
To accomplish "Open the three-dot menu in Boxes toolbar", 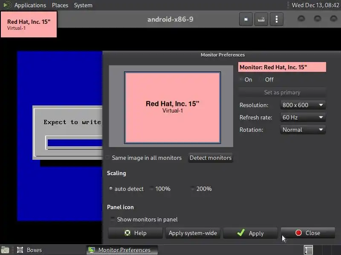I will pyautogui.click(x=276, y=19).
